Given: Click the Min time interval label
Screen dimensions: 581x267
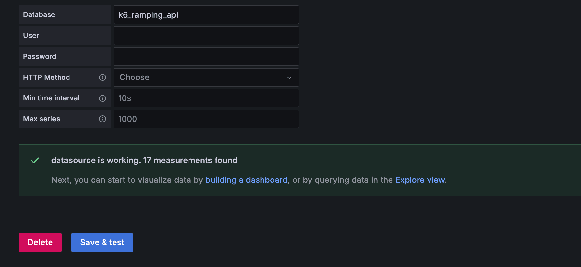Looking at the screenshot, I should tap(51, 98).
